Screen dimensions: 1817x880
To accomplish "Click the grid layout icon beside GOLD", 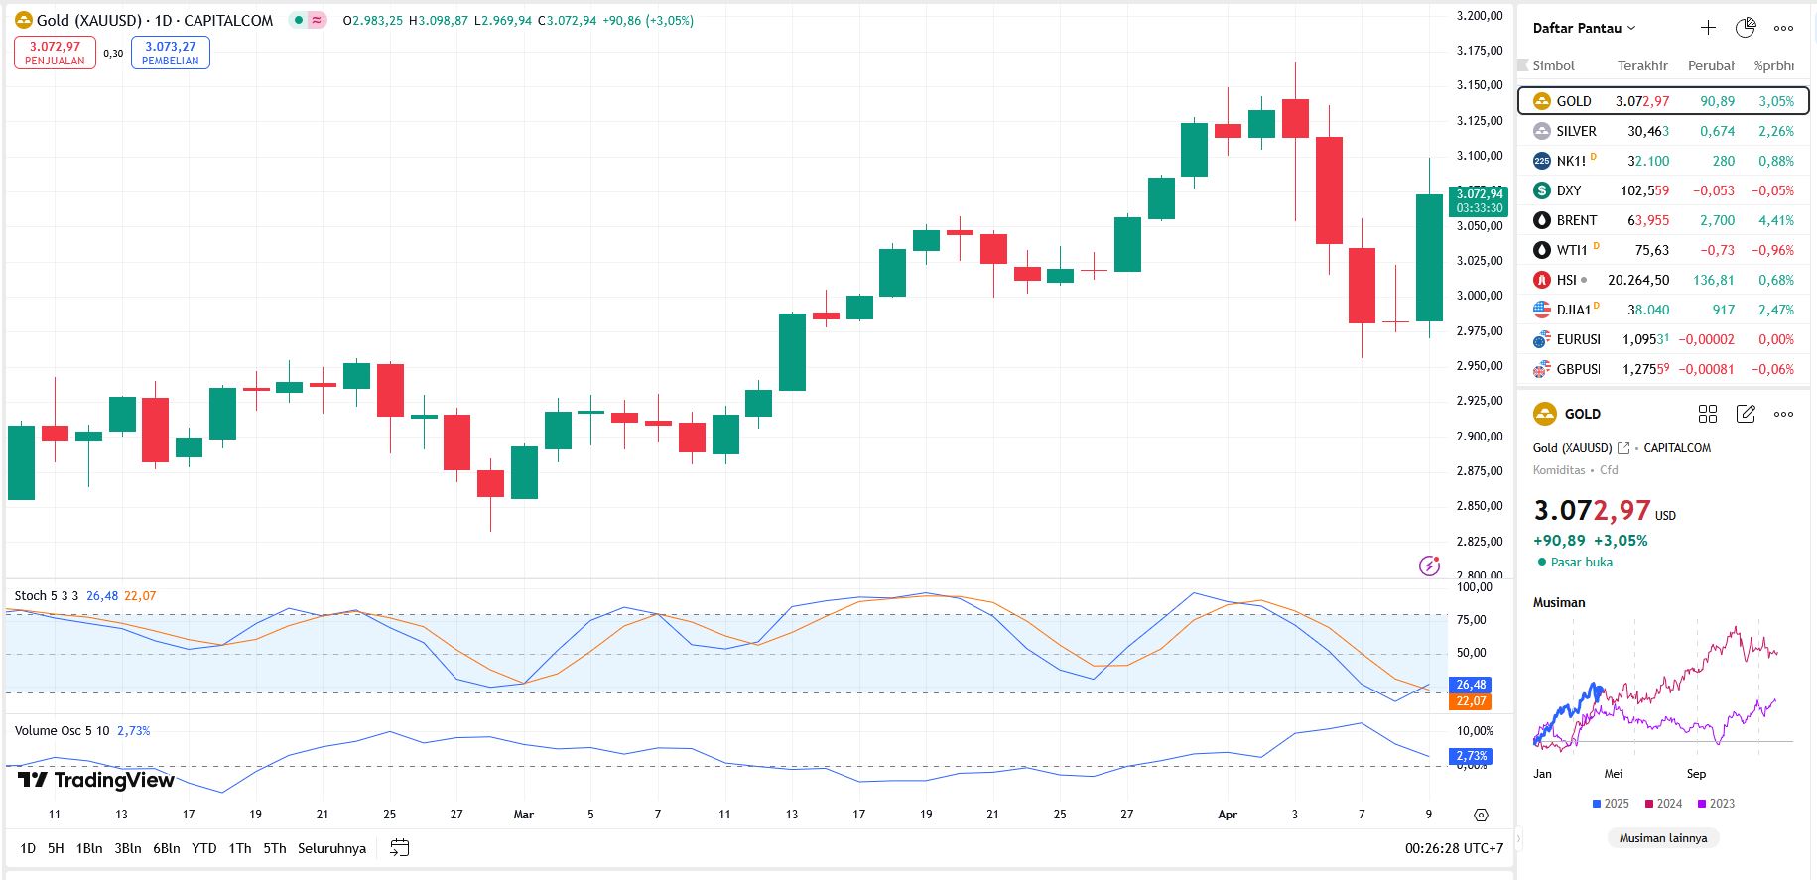I will click(x=1708, y=414).
